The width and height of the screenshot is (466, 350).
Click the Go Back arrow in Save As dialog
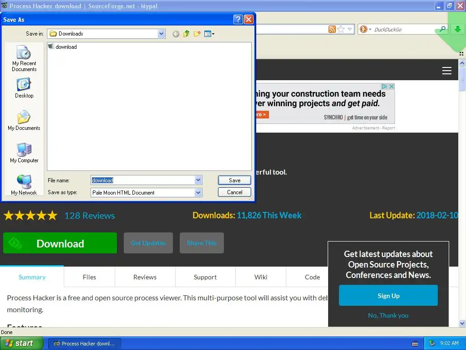coord(176,34)
